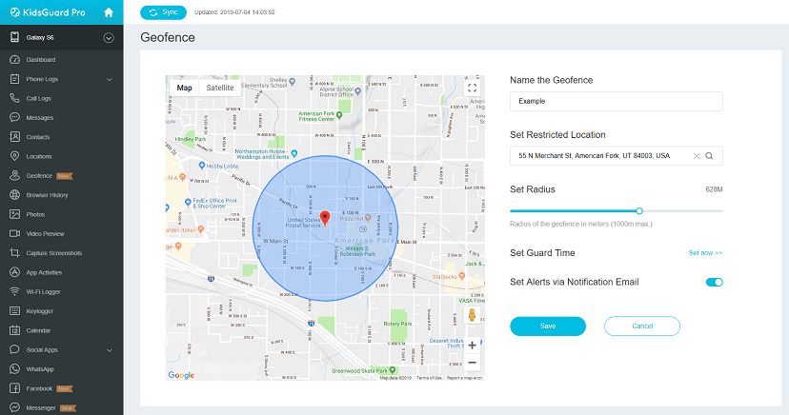Click the Hobby Lobby map marker

[x=202, y=166]
